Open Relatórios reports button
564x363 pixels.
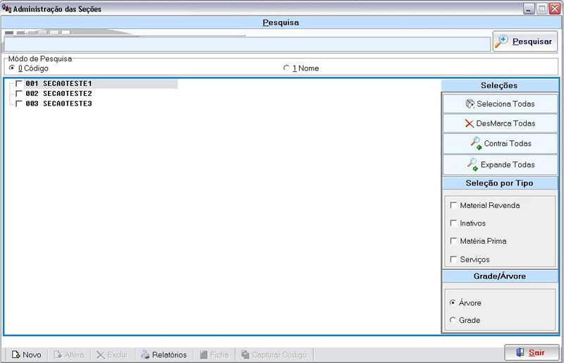[164, 355]
